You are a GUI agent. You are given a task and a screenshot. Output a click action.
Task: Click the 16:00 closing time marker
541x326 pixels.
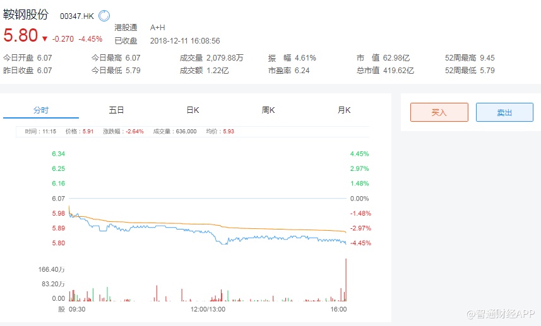339,310
